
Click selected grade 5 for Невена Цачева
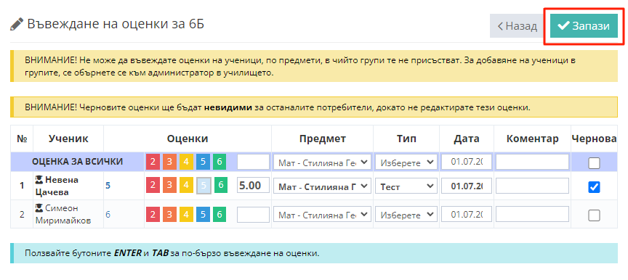pos(204,186)
